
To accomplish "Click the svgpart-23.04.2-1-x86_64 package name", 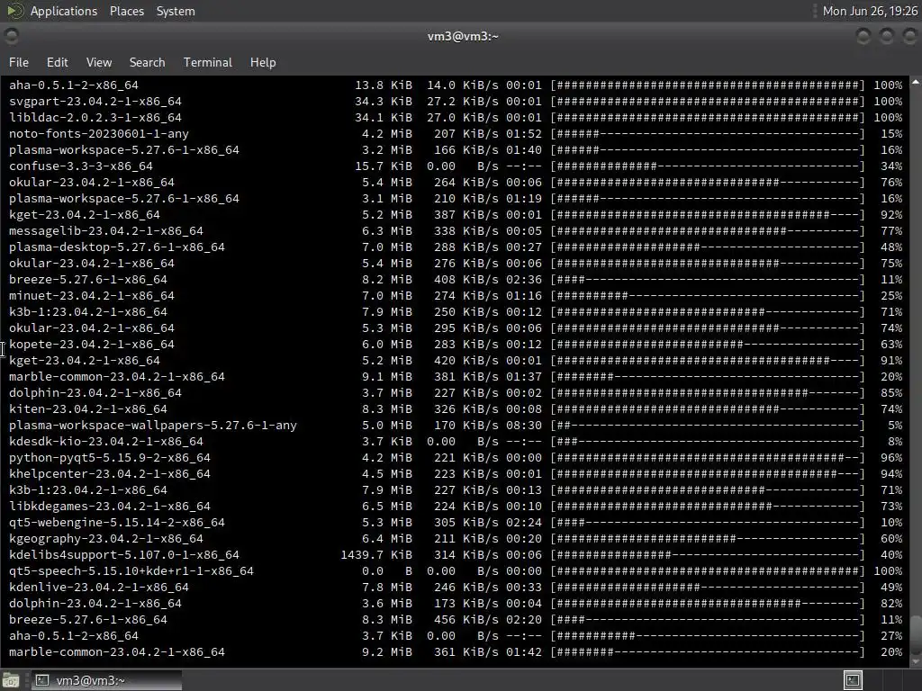I will pyautogui.click(x=95, y=101).
